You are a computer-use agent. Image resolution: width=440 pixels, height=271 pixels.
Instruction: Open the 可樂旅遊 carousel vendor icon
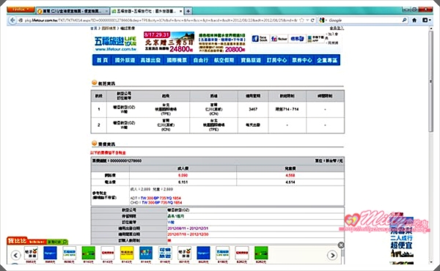pos(165,253)
